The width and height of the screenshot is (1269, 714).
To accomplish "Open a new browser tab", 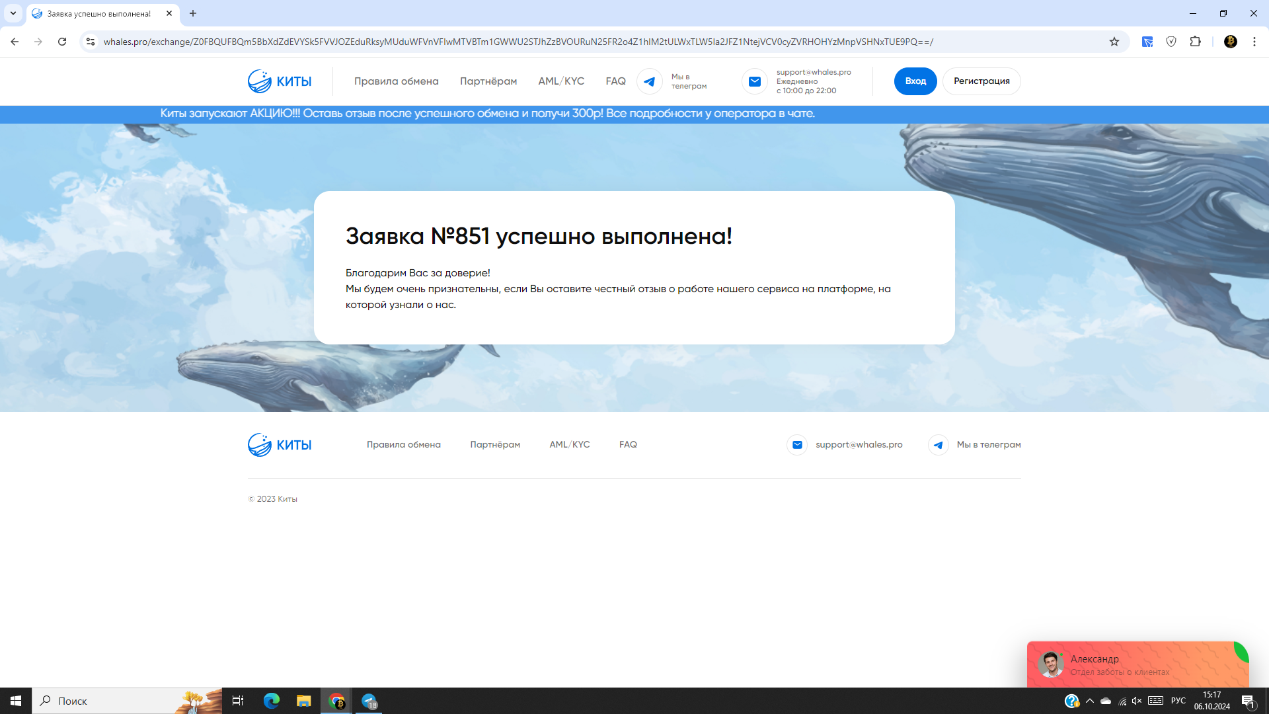I will [193, 13].
